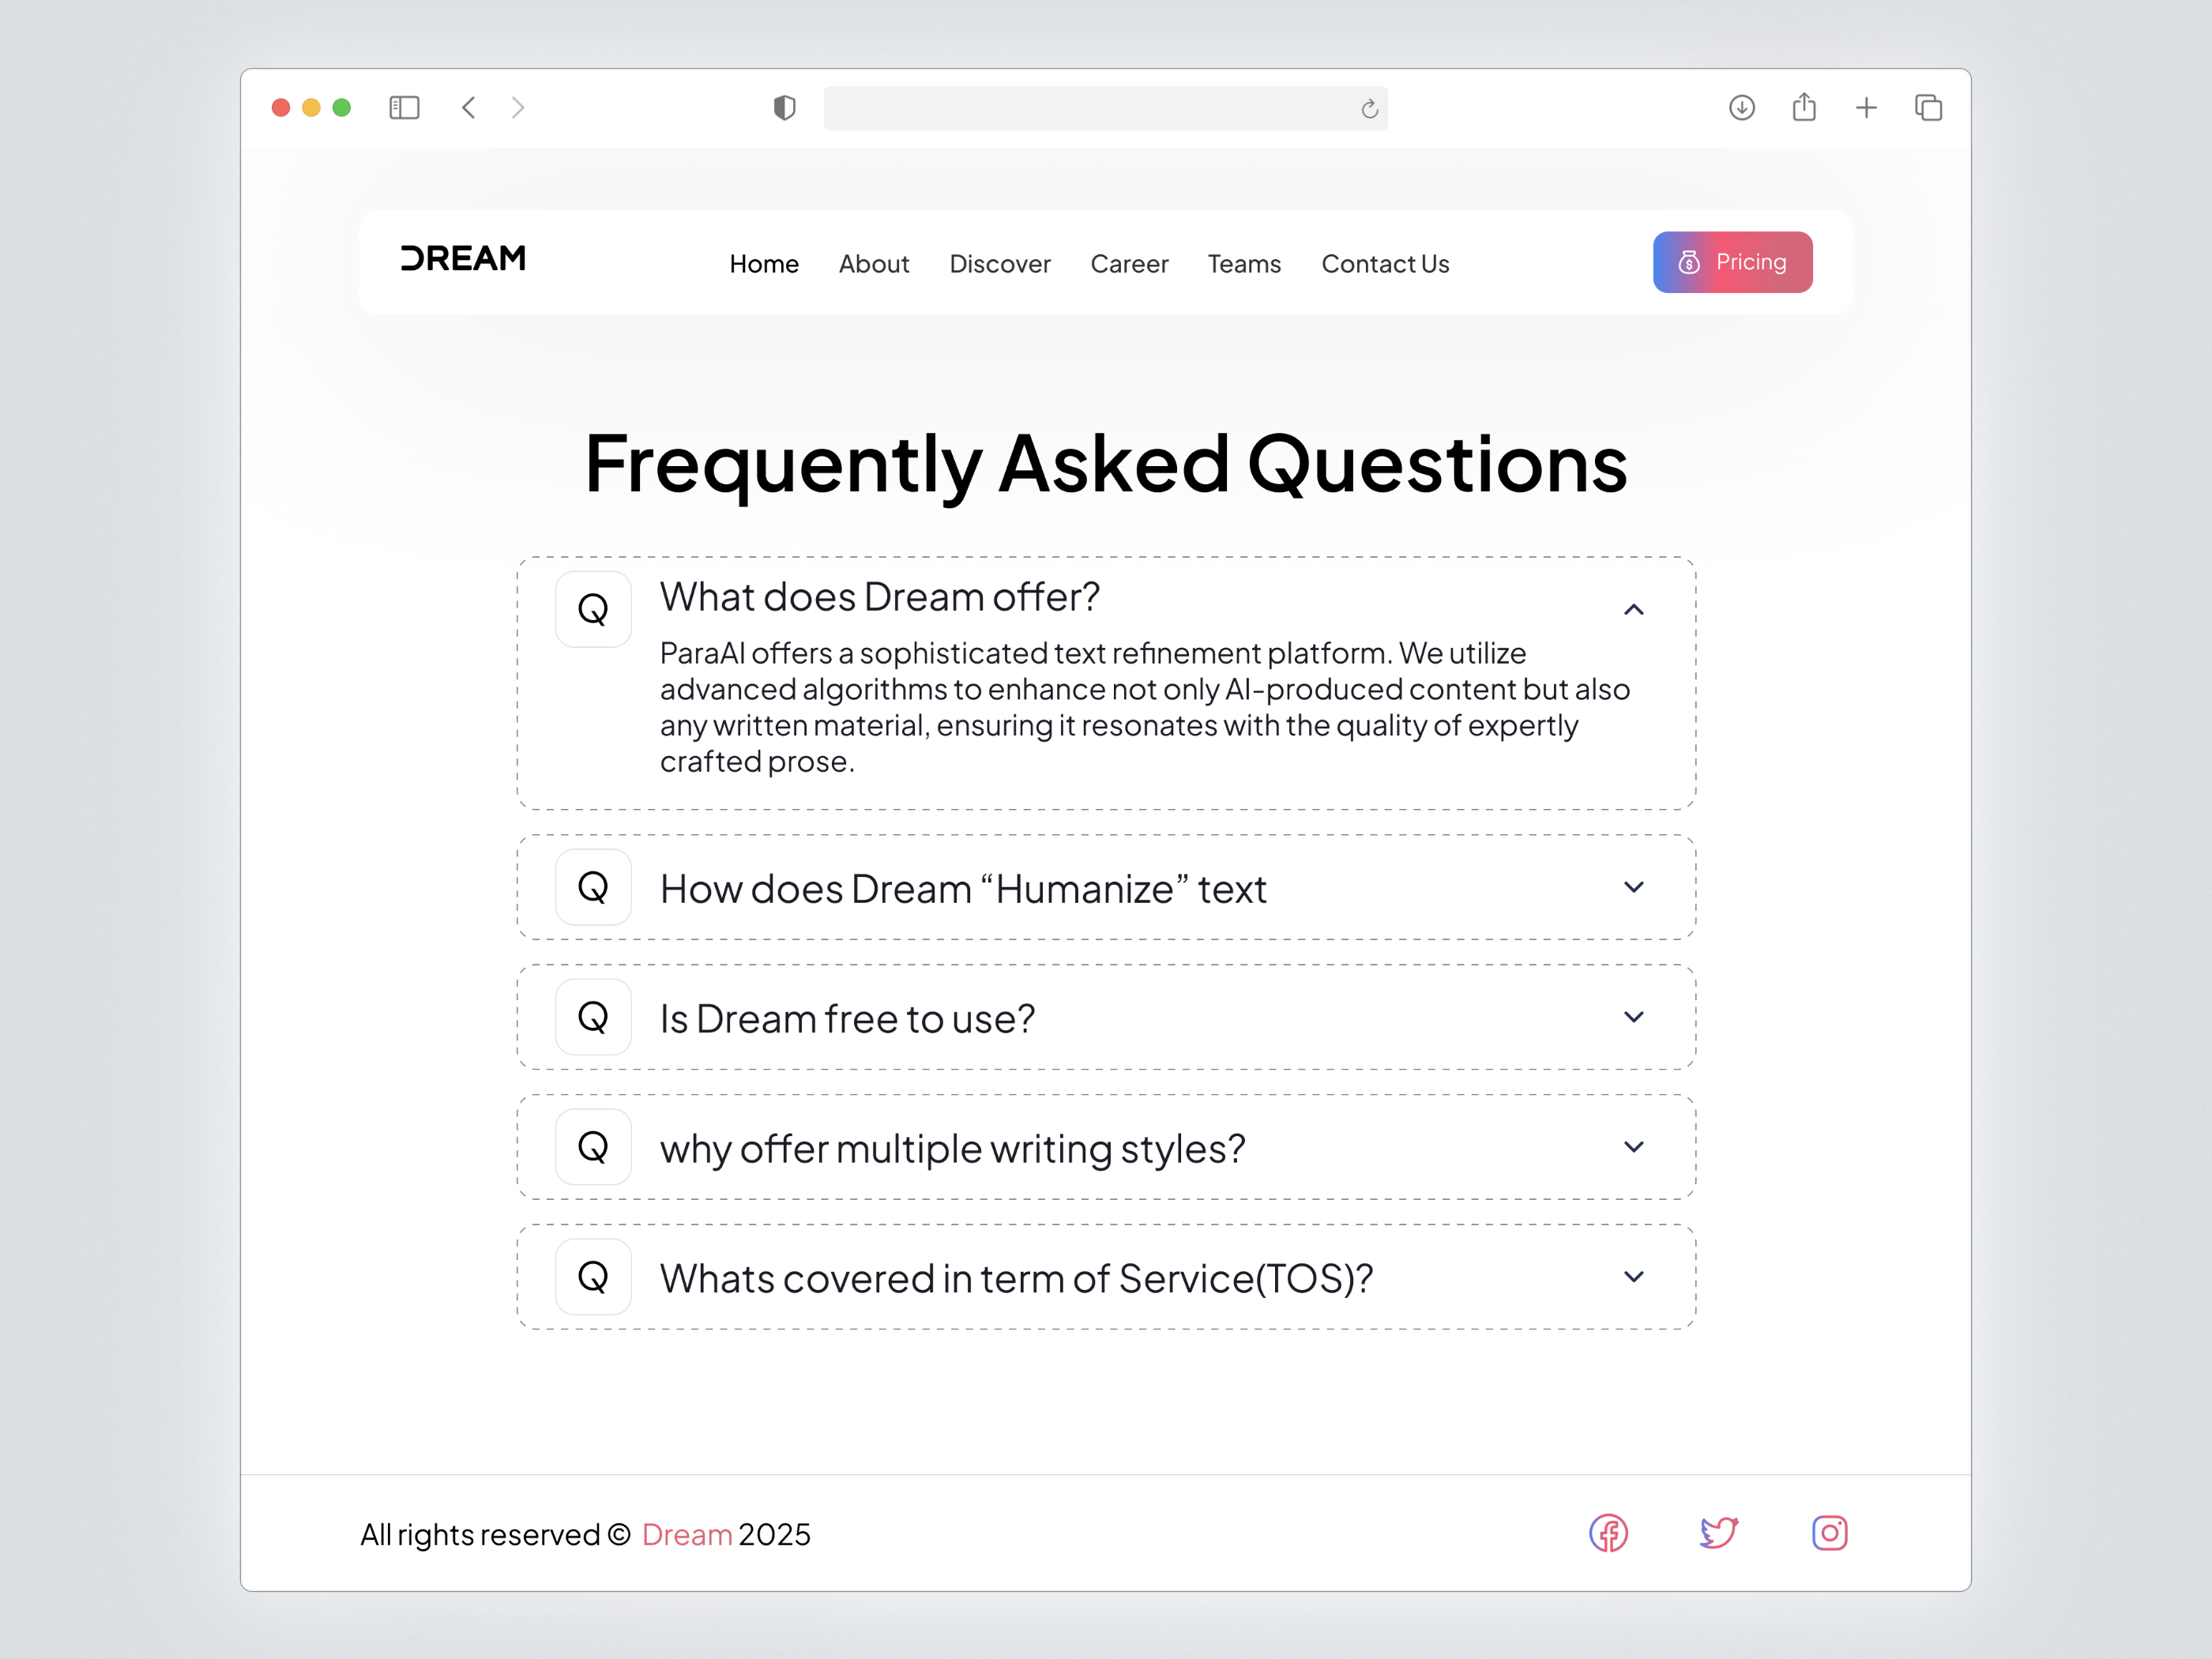2212x1659 pixels.
Task: Expand 'Whats covered in term of Service(TOS)?'
Action: click(x=1634, y=1277)
